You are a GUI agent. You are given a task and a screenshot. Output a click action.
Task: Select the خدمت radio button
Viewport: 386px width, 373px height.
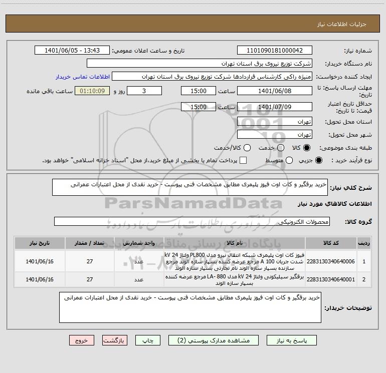281,148
